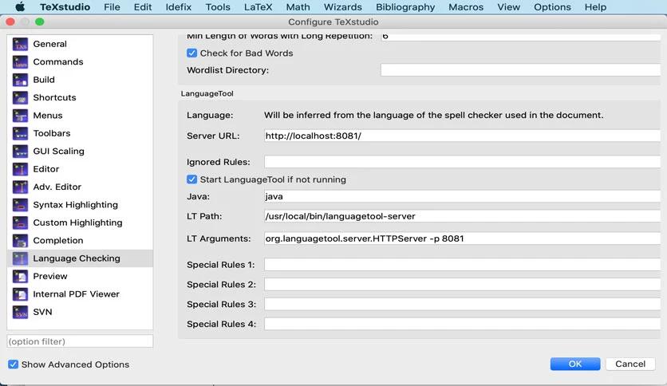Confirm settings with OK button
This screenshot has width=667, height=386.
pyautogui.click(x=575, y=364)
